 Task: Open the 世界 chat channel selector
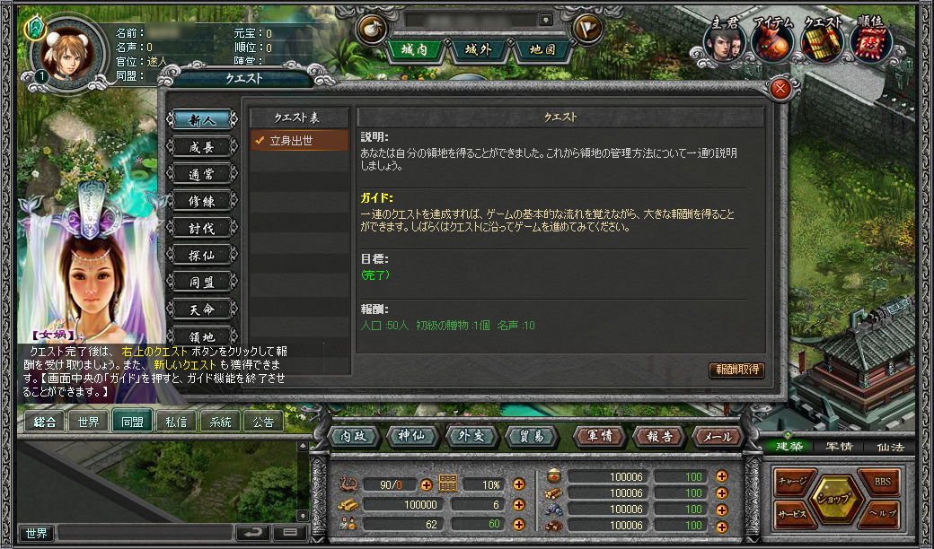(x=36, y=533)
